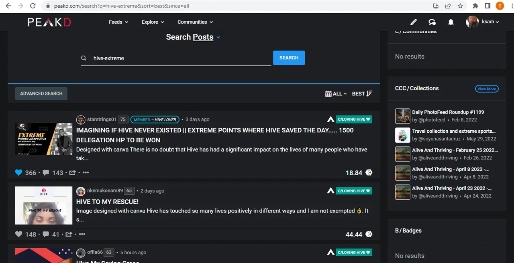
Task: Open Travel collection and extreme sports
Action: [x=454, y=131]
